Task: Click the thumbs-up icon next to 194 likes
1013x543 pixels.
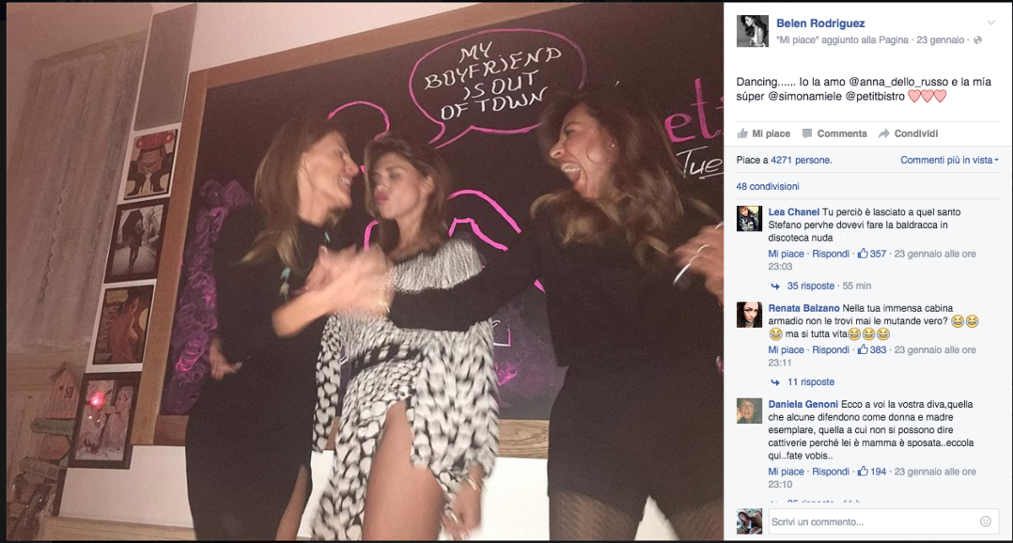Action: tap(863, 471)
